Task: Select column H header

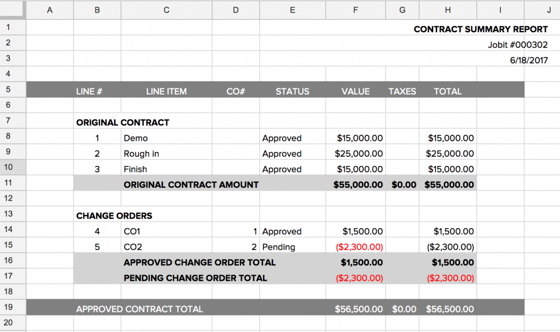Action: pos(448,10)
